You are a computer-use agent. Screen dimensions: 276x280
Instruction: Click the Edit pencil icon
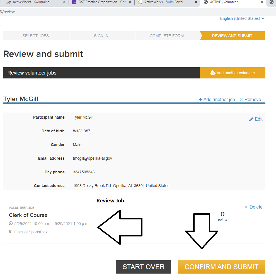tap(251, 119)
